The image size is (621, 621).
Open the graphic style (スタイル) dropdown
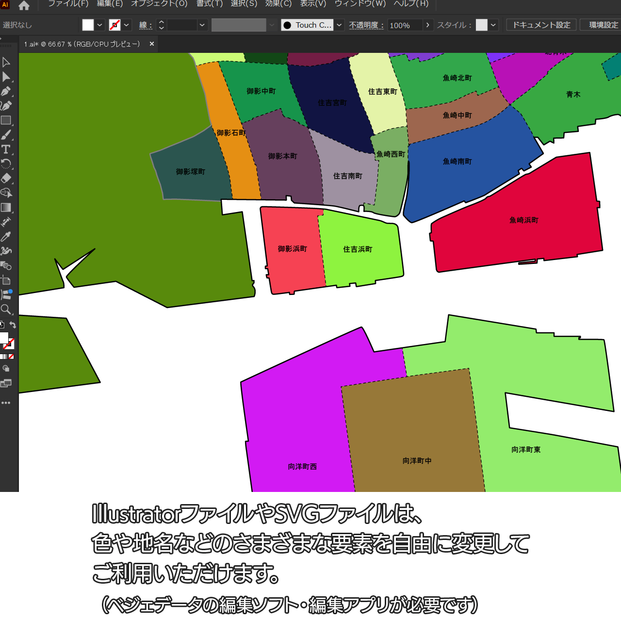click(493, 25)
